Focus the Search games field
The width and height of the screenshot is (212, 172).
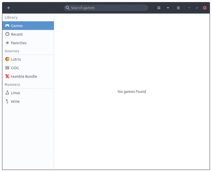point(106,8)
